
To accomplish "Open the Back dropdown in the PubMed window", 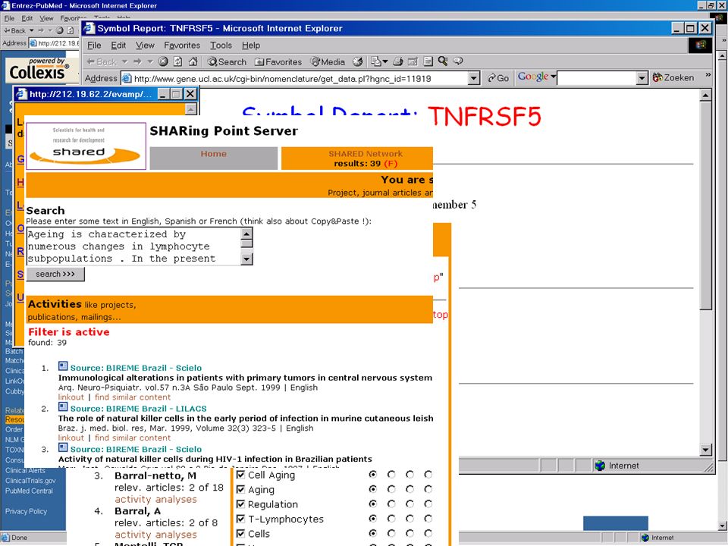I will (x=32, y=30).
